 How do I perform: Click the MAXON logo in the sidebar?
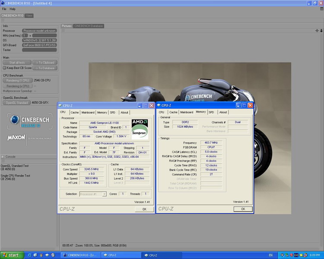(x=16, y=138)
